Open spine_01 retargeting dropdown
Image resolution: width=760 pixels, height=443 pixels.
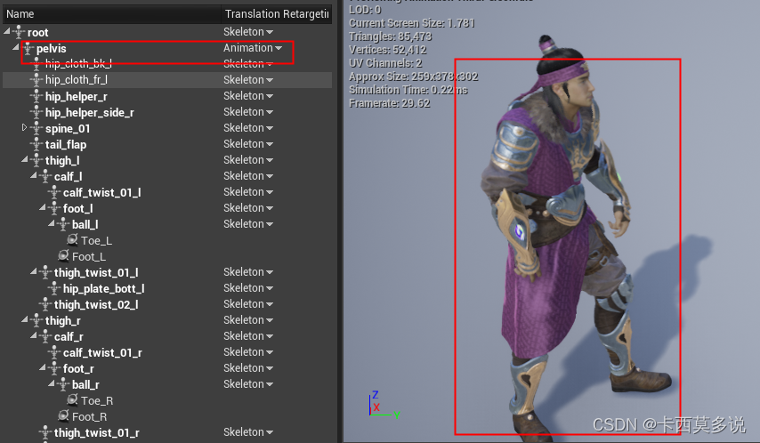coord(248,128)
